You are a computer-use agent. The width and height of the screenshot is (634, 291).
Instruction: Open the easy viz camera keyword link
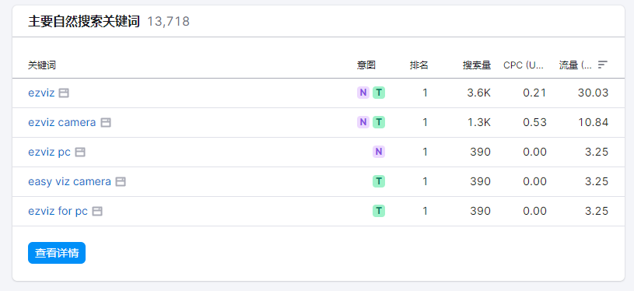[x=69, y=181]
